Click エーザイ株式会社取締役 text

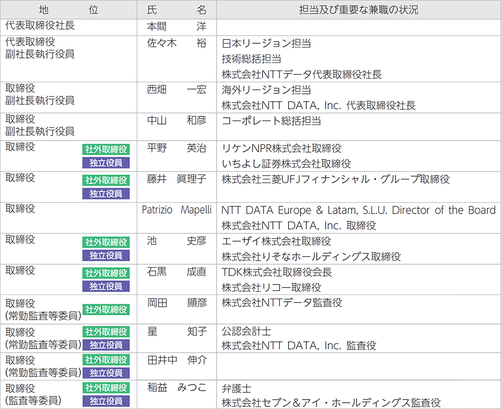(277, 241)
